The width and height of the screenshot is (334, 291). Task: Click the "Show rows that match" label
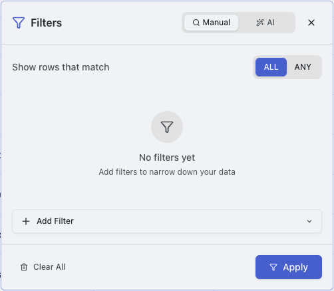tap(61, 67)
